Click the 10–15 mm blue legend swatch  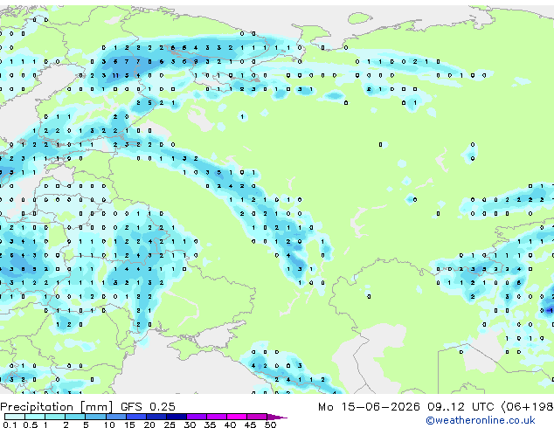116,417
